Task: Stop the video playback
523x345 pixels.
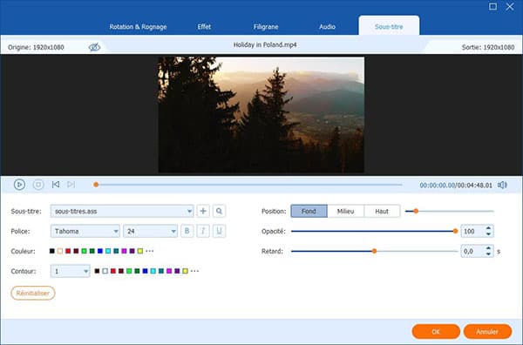Action: 38,185
